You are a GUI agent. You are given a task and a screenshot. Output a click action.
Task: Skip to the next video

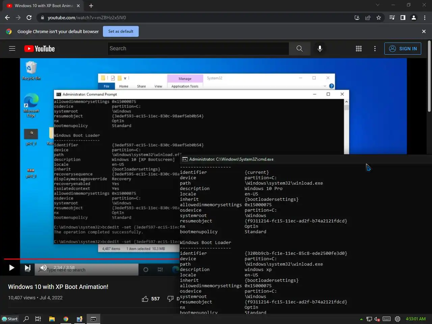point(27,268)
